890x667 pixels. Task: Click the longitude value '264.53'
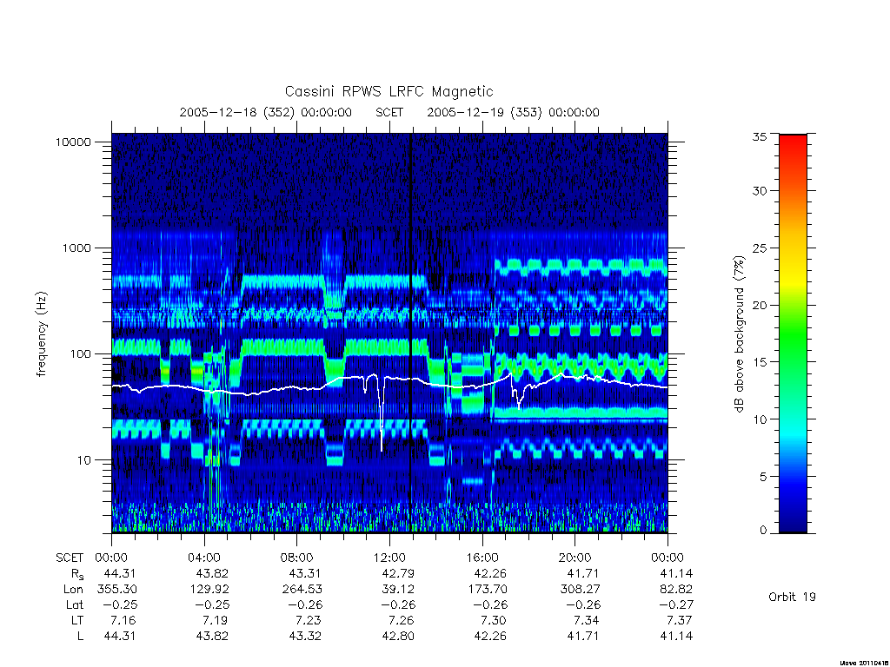pos(302,590)
